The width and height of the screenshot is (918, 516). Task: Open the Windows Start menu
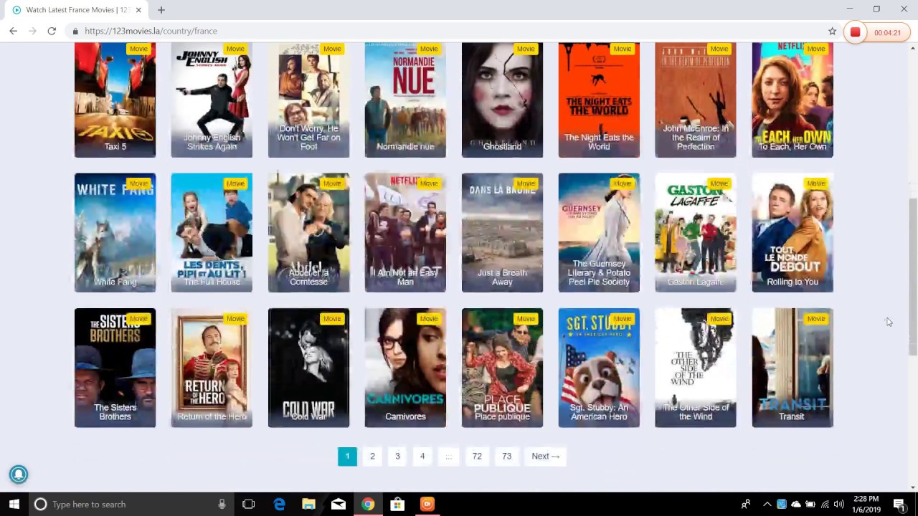[x=14, y=505]
